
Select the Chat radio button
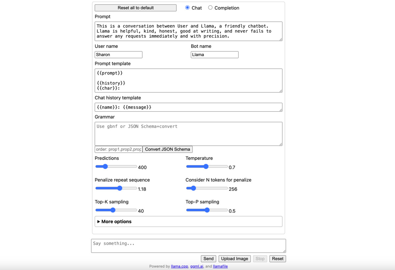(x=187, y=8)
